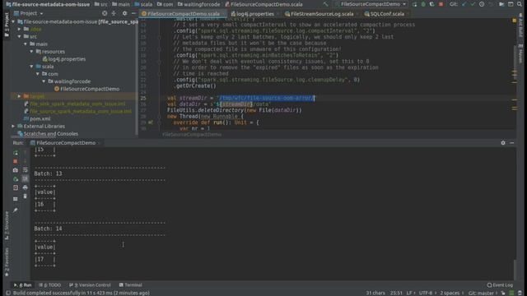Viewport: 527px width, 296px height.
Task: Collapse the main folder node
Action: pyautogui.click(x=26, y=44)
